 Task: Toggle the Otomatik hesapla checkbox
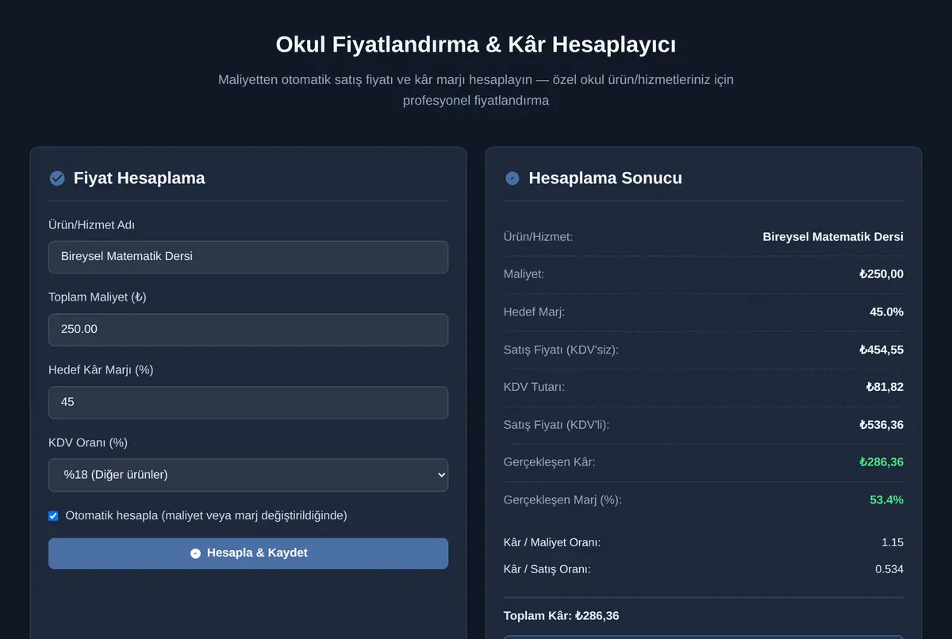(53, 516)
